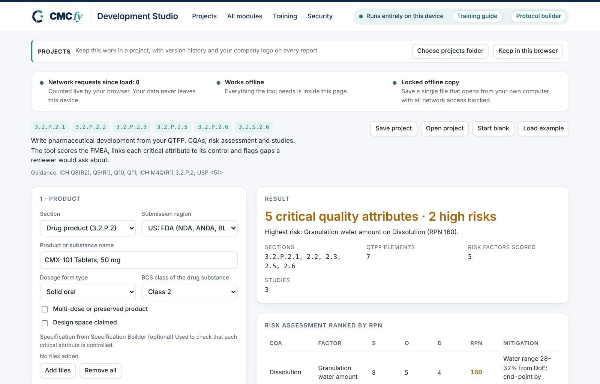Click Remove all button
The width and height of the screenshot is (600, 384).
(100, 371)
